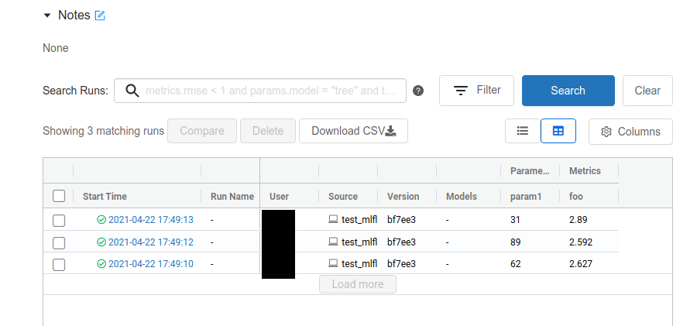Click param1 value 89
Screen dimensions: 697x326
point(516,242)
